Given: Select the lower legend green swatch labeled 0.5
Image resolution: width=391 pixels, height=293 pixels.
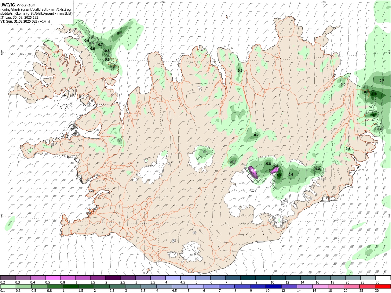Looking at the screenshot, I should pyautogui.click(x=39, y=286).
